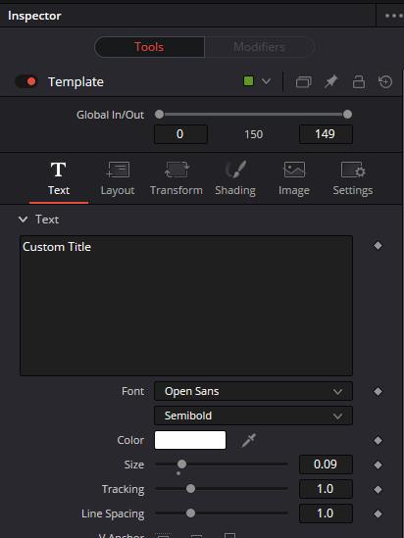Click the Line Spacing label

point(113,514)
